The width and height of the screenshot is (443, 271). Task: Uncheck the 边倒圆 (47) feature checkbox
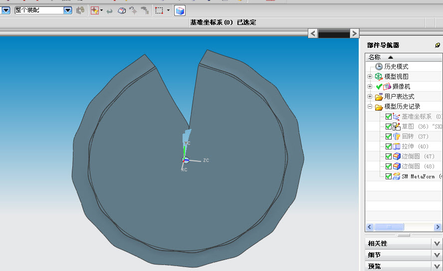point(389,156)
